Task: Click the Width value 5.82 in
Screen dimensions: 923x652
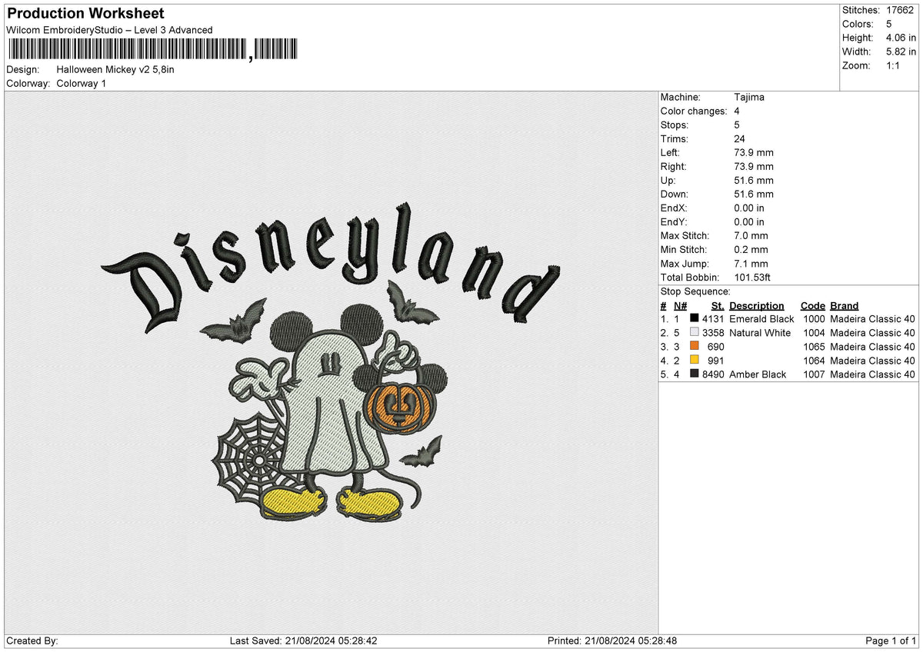Action: (901, 52)
